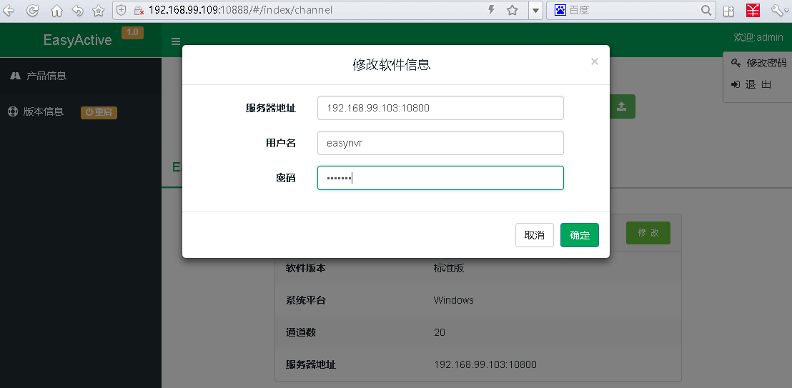Toggle sidebar with hamburger menu icon
This screenshot has width=792, height=388.
[x=176, y=41]
